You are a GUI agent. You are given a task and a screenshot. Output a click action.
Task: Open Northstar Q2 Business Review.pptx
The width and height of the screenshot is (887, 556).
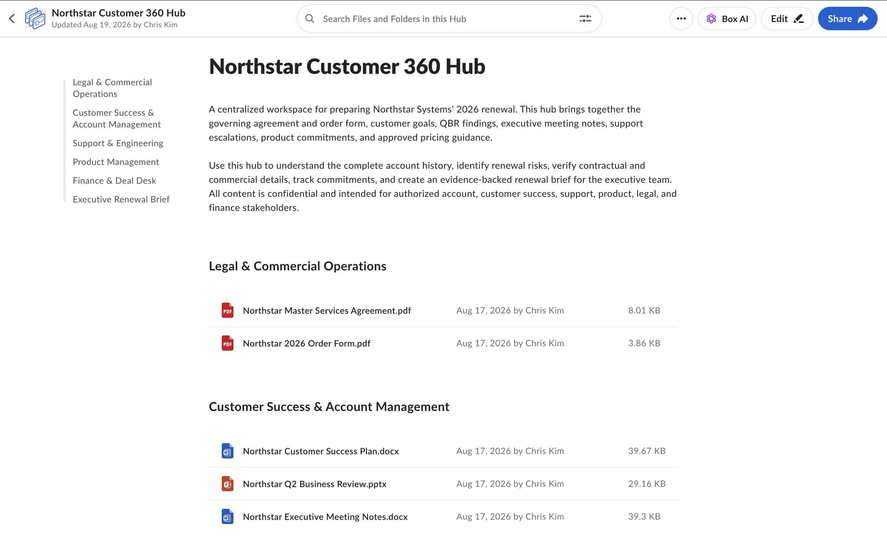(x=314, y=484)
